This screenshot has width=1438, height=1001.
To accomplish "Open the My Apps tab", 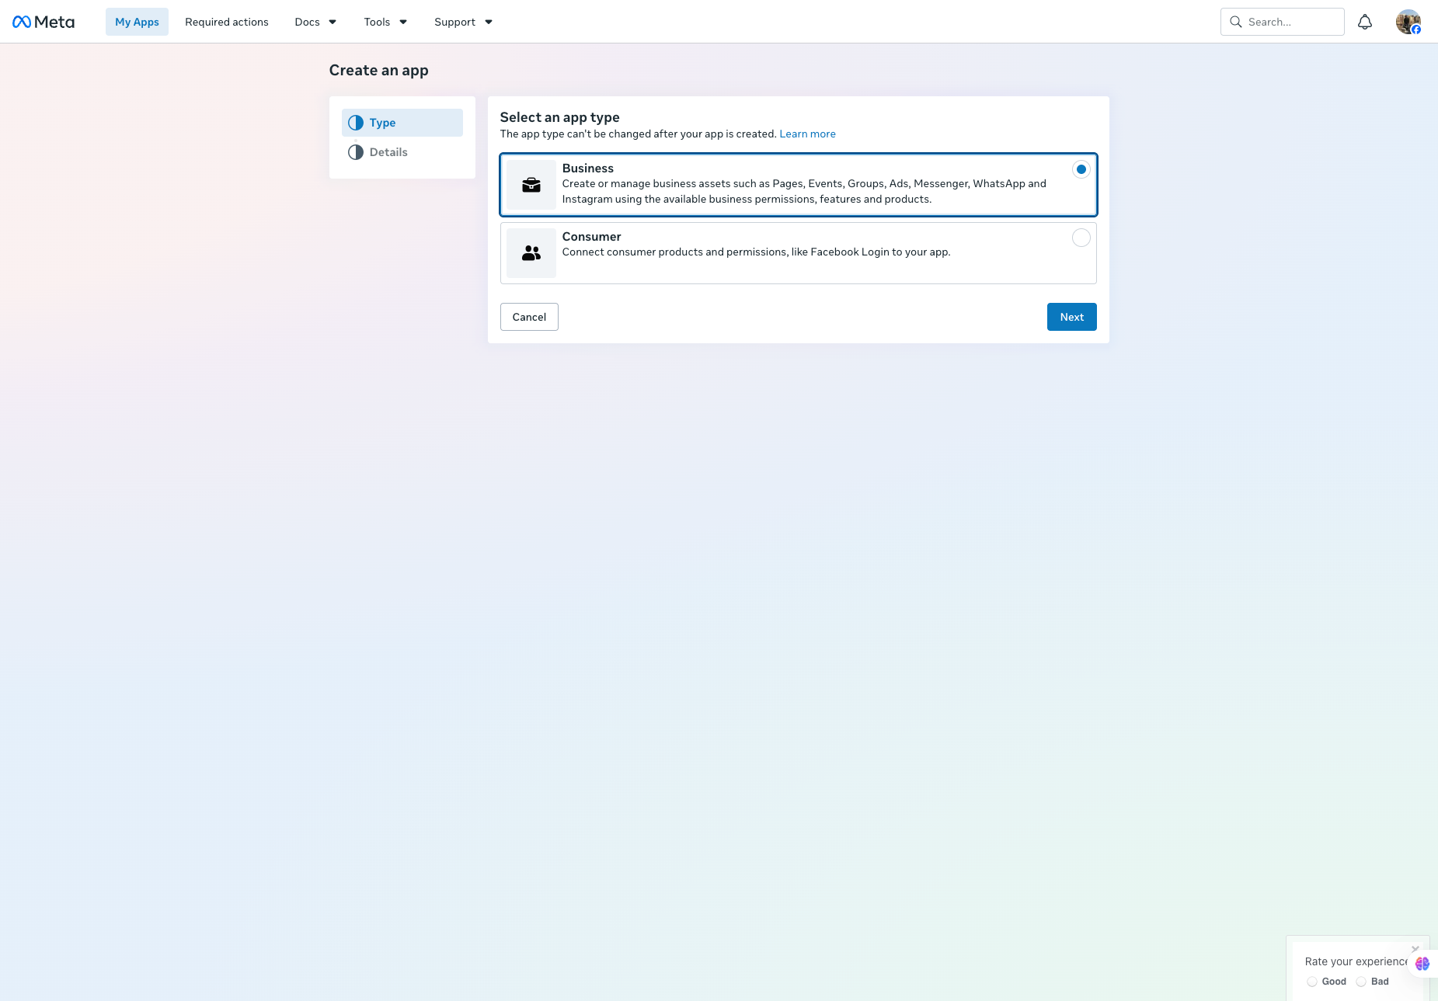I will pyautogui.click(x=137, y=22).
